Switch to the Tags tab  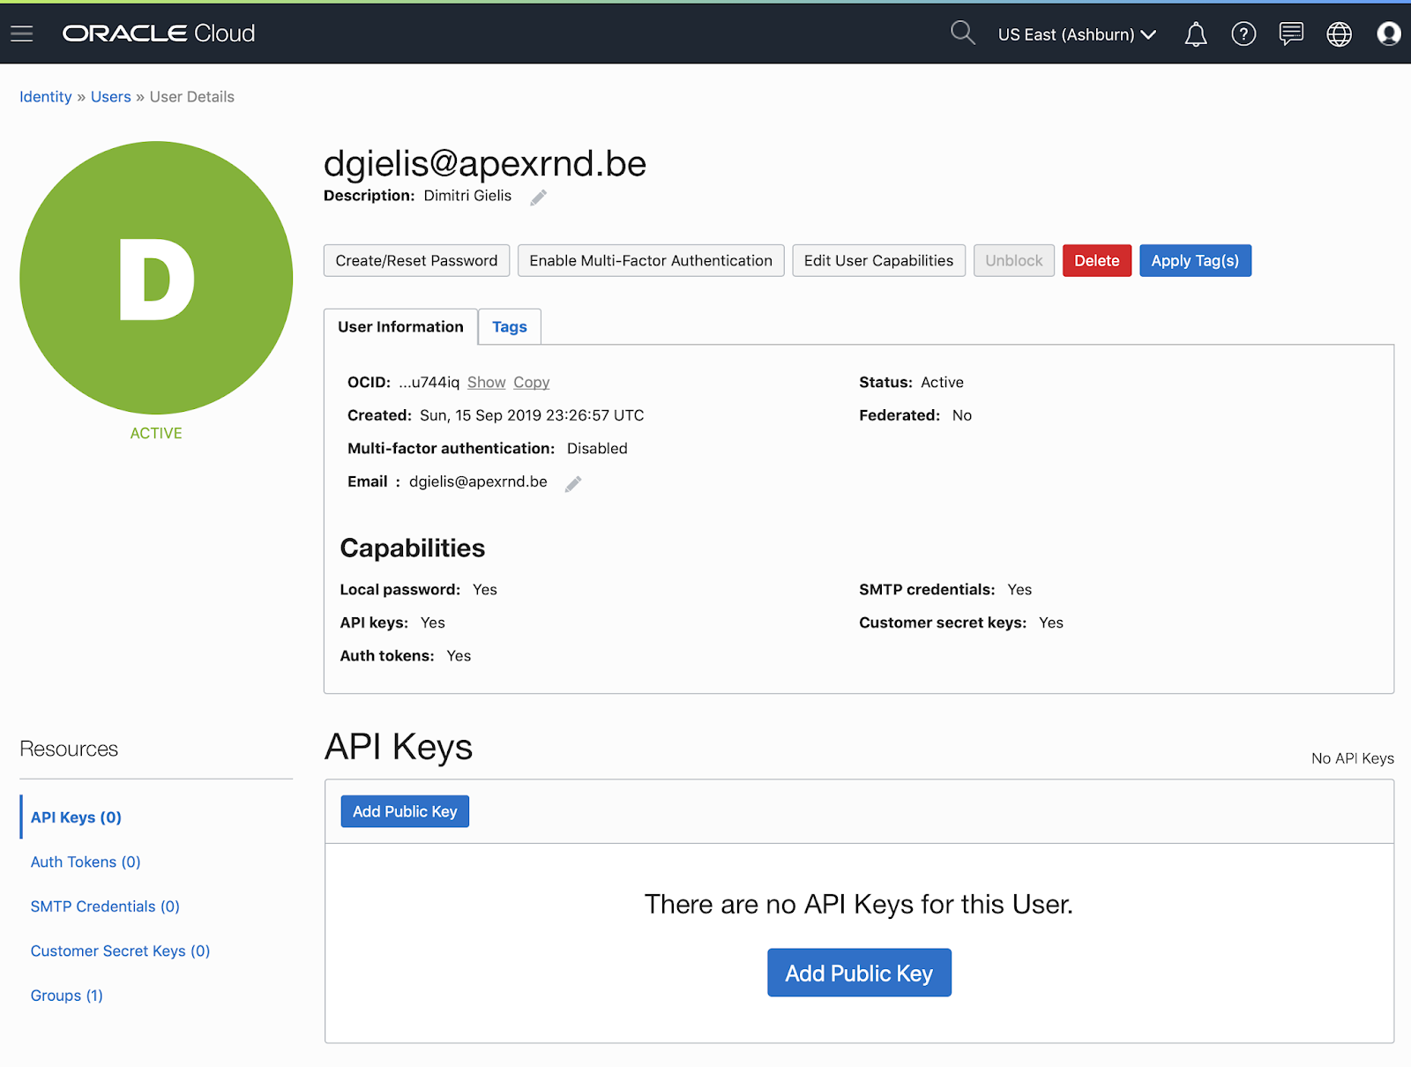coord(509,326)
